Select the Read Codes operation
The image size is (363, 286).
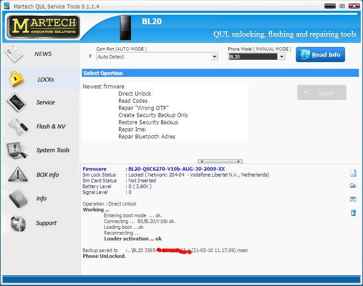[133, 101]
